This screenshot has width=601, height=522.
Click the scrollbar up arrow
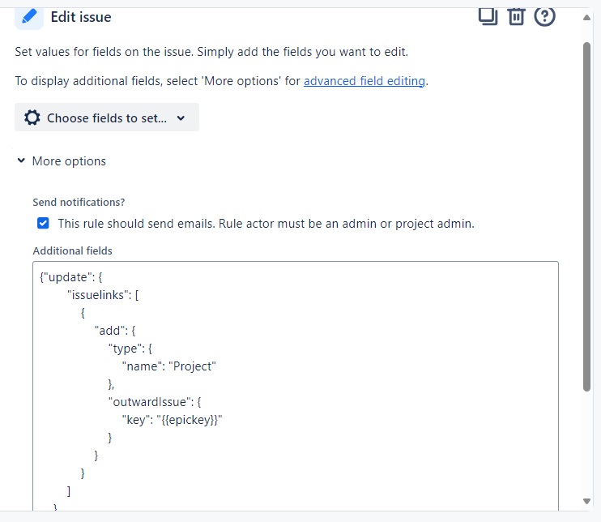tap(586, 17)
